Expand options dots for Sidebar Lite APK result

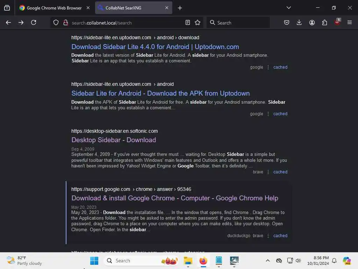tap(268, 114)
